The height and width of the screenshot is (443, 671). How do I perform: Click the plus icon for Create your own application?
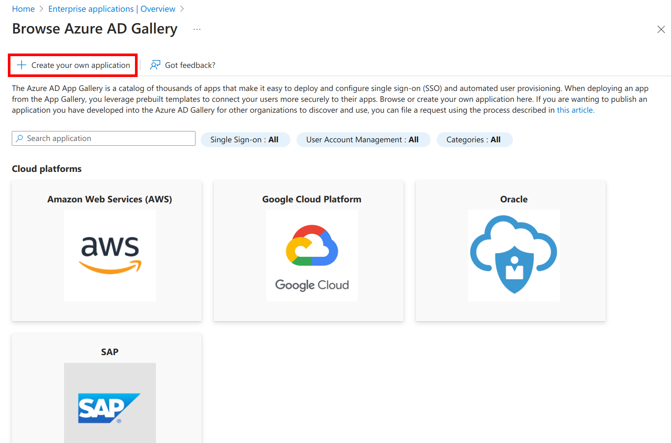(21, 65)
